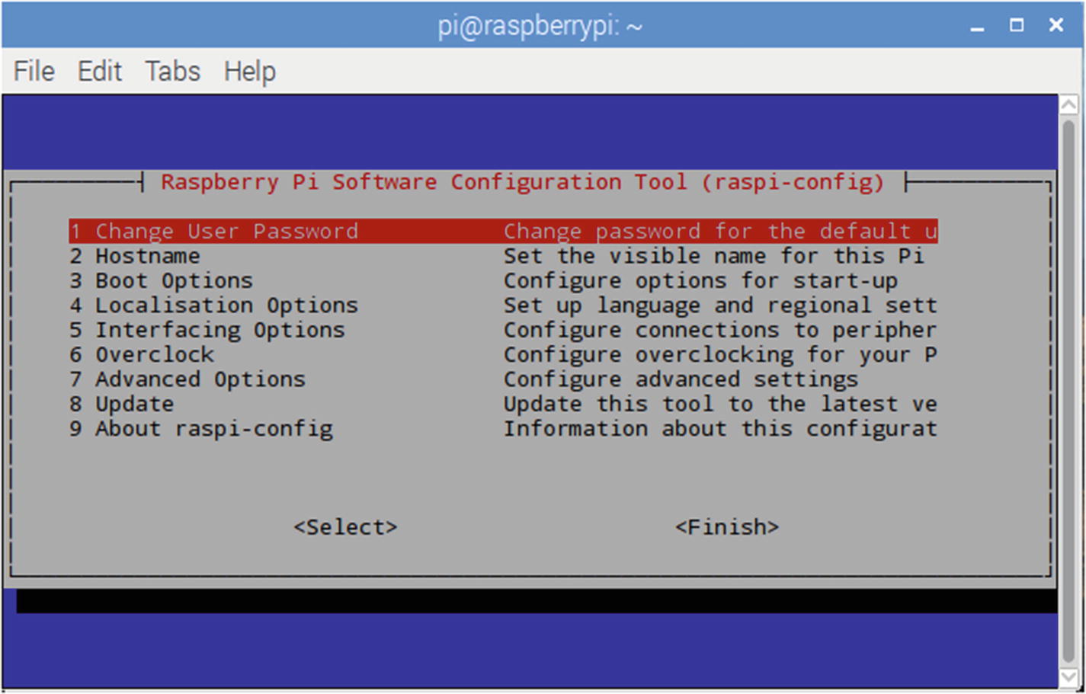Image resolution: width=1086 pixels, height=694 pixels.
Task: Click the description 'Configure advanced settings'
Action: click(x=681, y=379)
